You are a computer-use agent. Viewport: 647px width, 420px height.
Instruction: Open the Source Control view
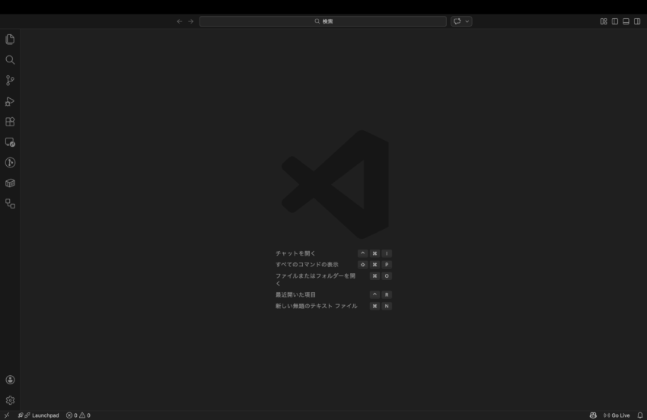pyautogui.click(x=10, y=81)
